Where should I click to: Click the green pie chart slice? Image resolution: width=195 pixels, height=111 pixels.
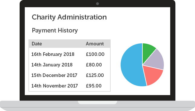(x=148, y=52)
